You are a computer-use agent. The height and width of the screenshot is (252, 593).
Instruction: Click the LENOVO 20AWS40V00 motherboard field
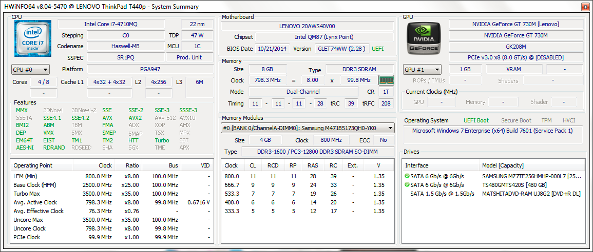307,26
